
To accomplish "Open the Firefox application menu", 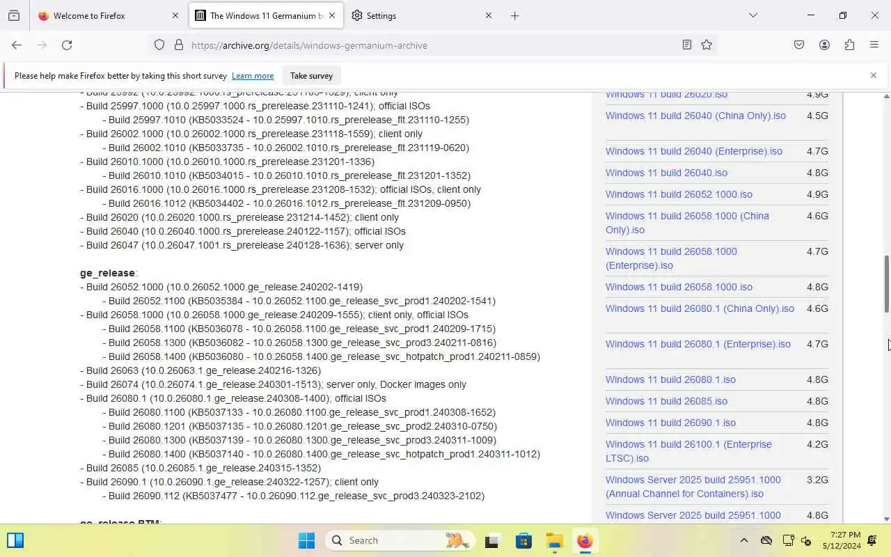I will click(874, 45).
